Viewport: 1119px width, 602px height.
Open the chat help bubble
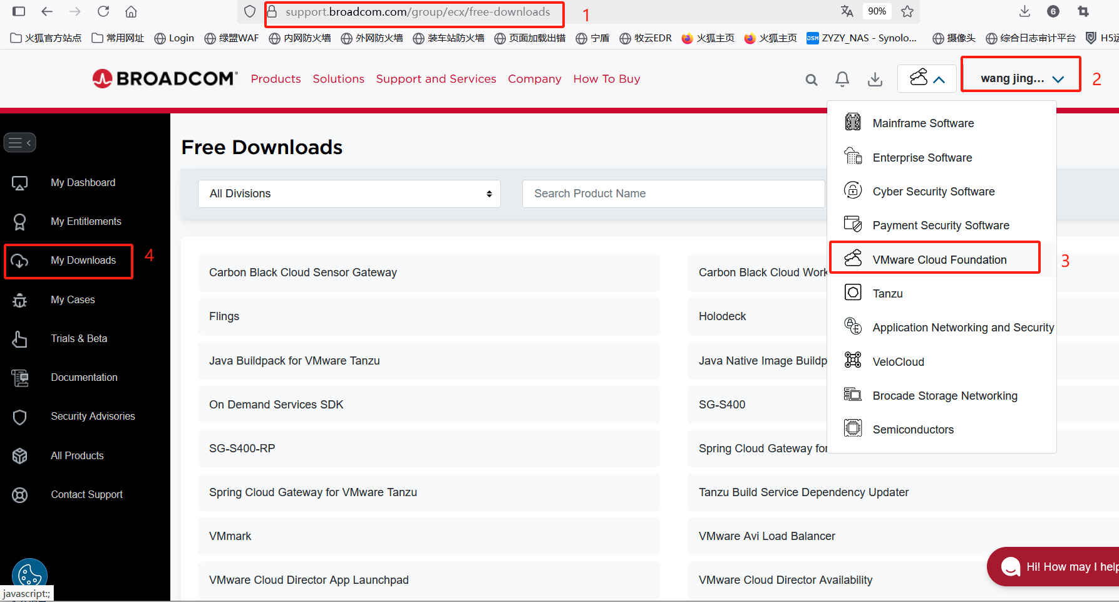[1055, 567]
